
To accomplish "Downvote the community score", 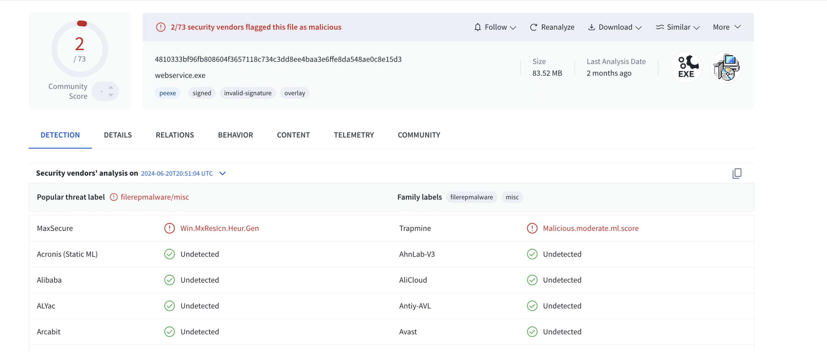I will point(111,95).
